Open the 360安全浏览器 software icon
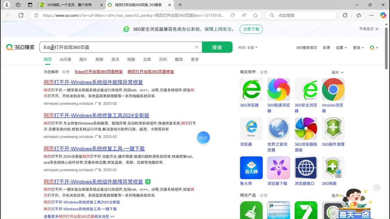Viewport: 390px width, 219px height. click(x=306, y=89)
